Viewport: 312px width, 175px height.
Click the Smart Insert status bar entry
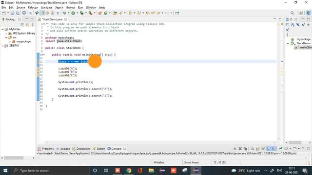point(192,162)
